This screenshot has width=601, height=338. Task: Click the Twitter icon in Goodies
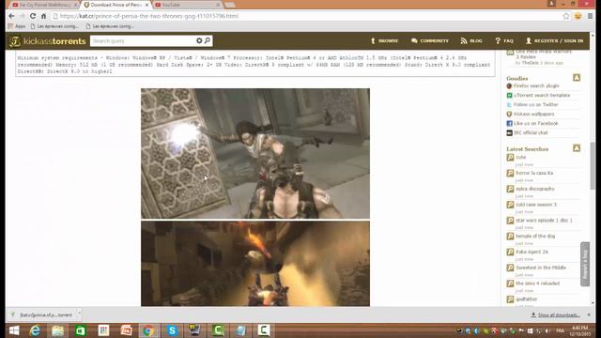coord(509,104)
